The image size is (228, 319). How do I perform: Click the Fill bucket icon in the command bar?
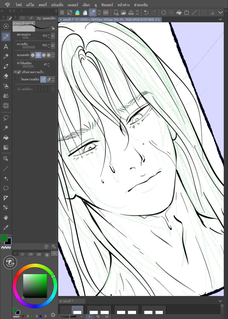click(x=179, y=13)
